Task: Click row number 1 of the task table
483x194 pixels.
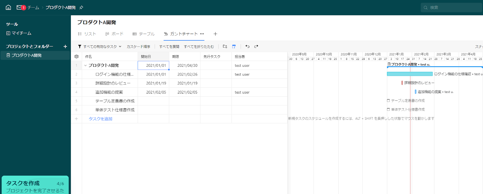Action: pos(76,66)
